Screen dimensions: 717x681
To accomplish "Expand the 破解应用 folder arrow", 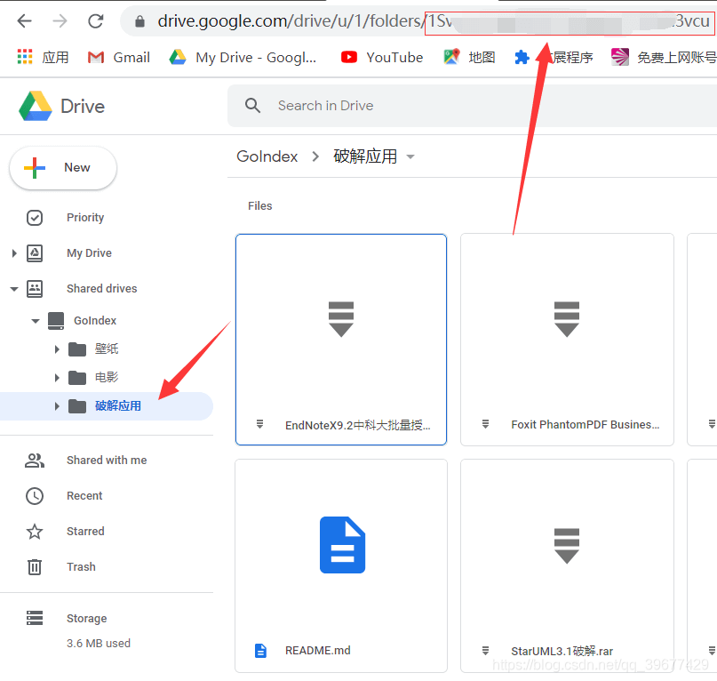I will click(x=57, y=406).
